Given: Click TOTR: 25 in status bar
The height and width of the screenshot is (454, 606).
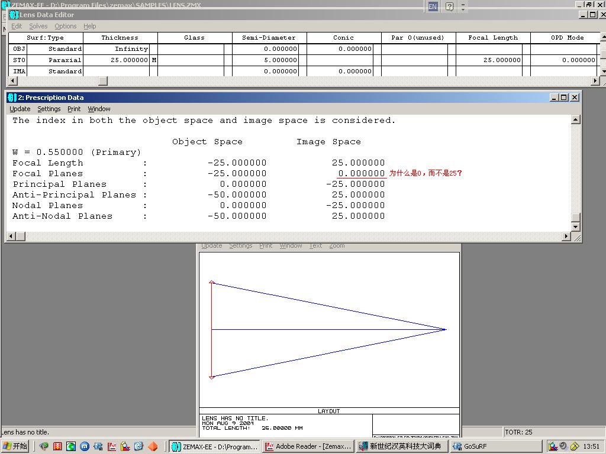Looking at the screenshot, I should point(518,432).
